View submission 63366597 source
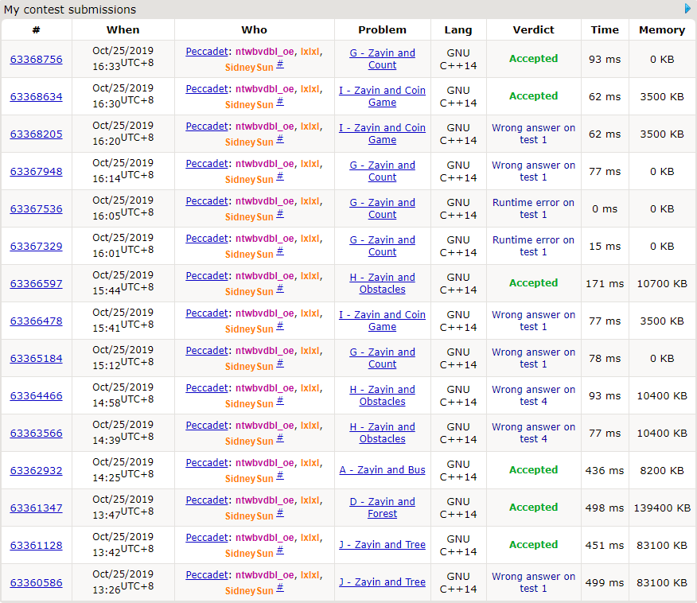 tap(36, 283)
